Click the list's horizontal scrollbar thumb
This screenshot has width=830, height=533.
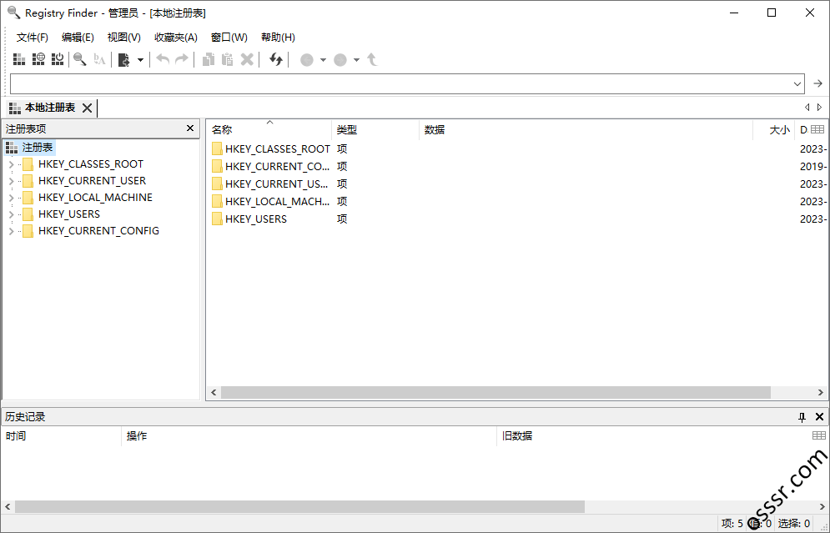495,392
